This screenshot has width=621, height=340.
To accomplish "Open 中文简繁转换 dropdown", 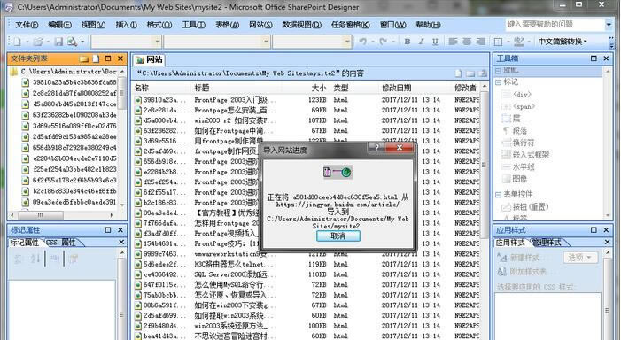I will coord(563,42).
